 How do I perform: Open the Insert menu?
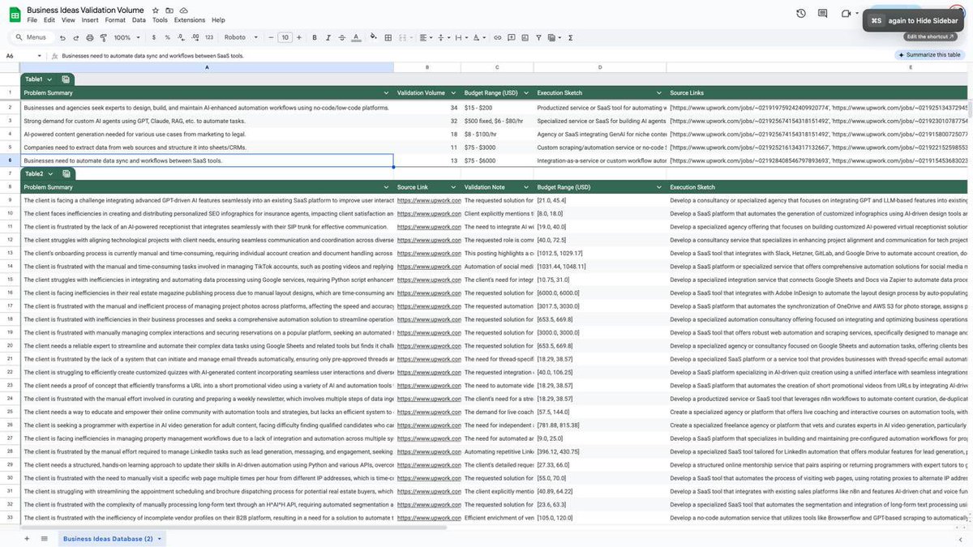[90, 19]
